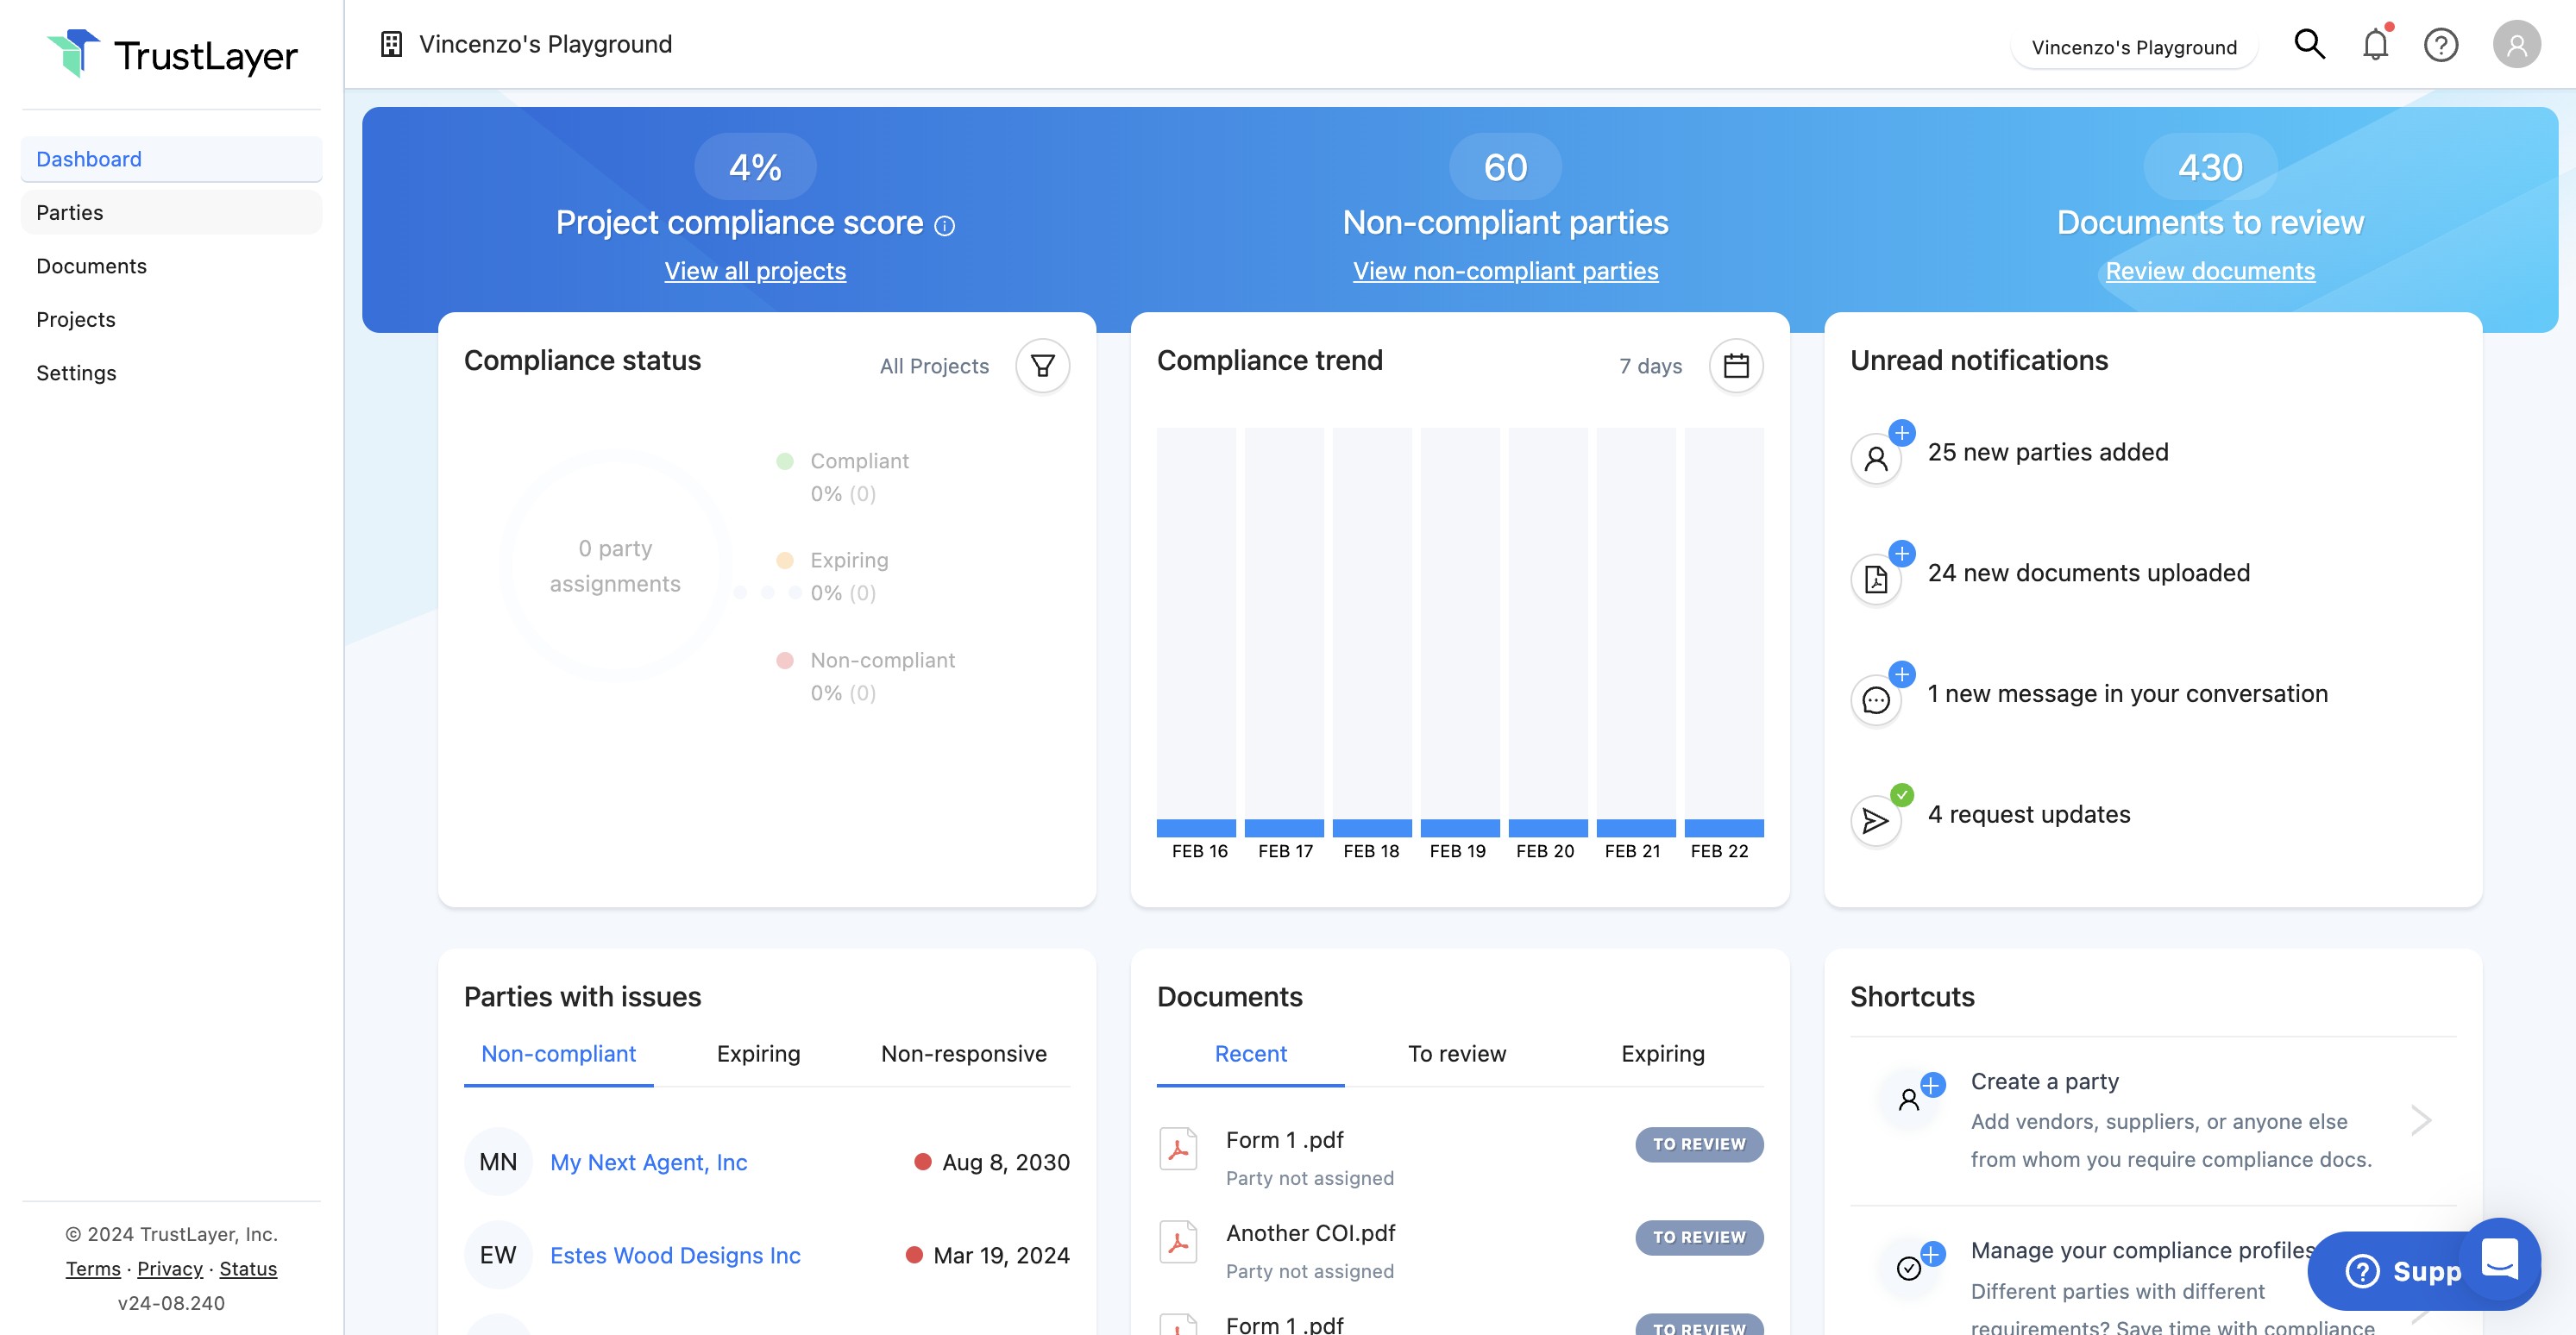Click the Compliance status filter funnel icon
Image resolution: width=2576 pixels, height=1335 pixels.
[1042, 366]
